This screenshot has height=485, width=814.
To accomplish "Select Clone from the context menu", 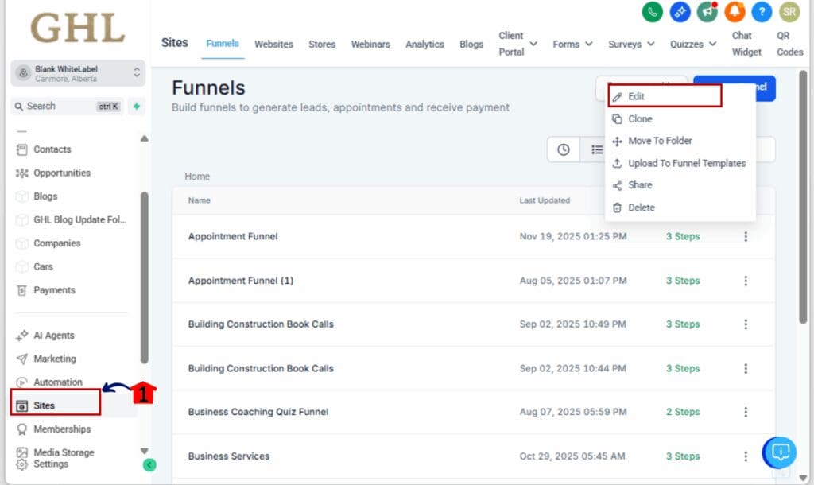I will (x=638, y=118).
